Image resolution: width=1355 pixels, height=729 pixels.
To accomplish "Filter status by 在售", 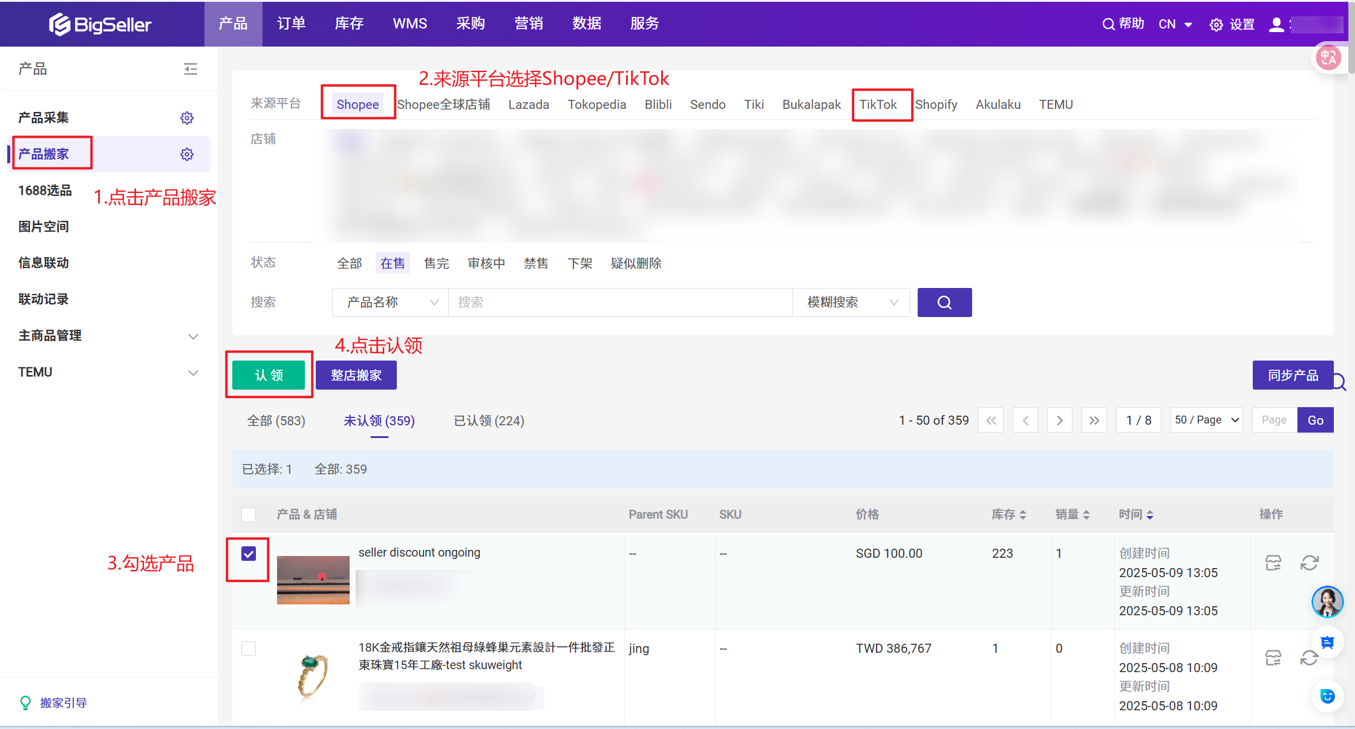I will point(393,263).
